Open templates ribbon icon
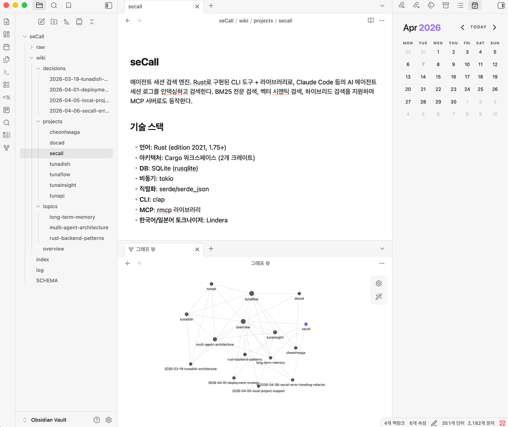Image resolution: width=508 pixels, height=427 pixels. [6, 60]
